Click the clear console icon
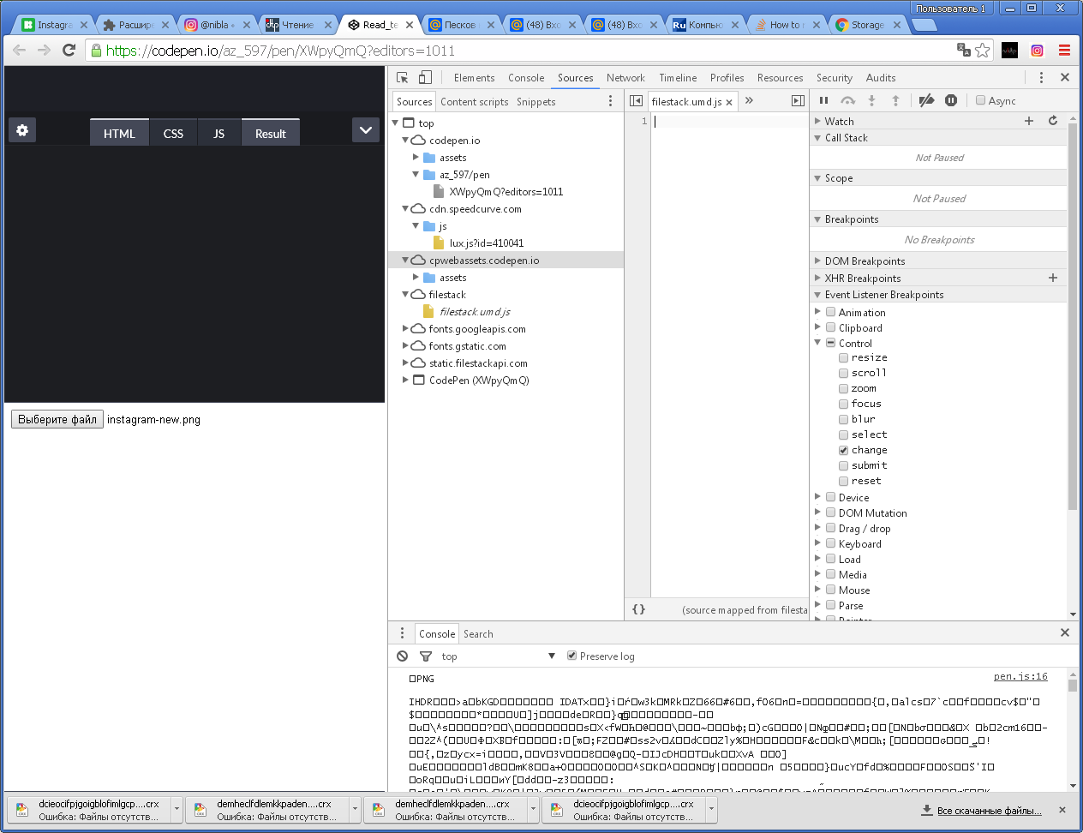The width and height of the screenshot is (1083, 833). pyautogui.click(x=403, y=656)
